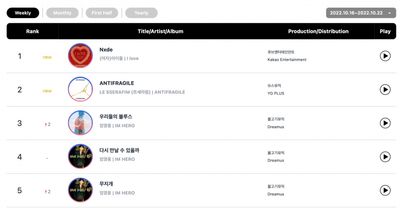Switch to the Monthly chart tab

coord(62,13)
